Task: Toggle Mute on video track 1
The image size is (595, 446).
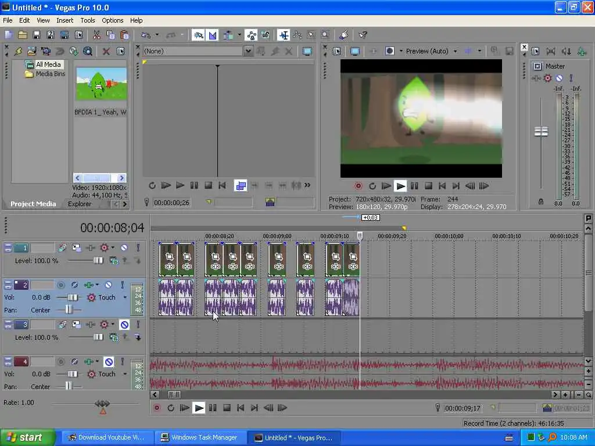Action: click(124, 247)
